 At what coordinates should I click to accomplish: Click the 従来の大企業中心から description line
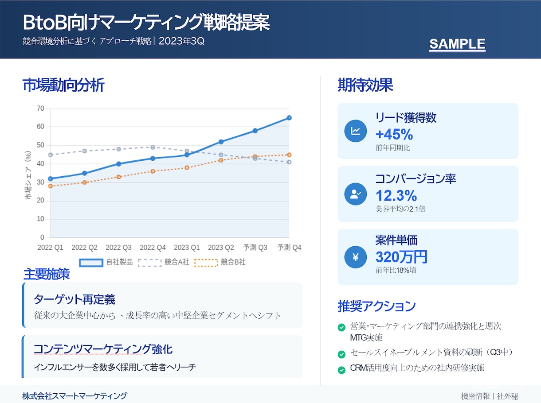pyautogui.click(x=157, y=316)
